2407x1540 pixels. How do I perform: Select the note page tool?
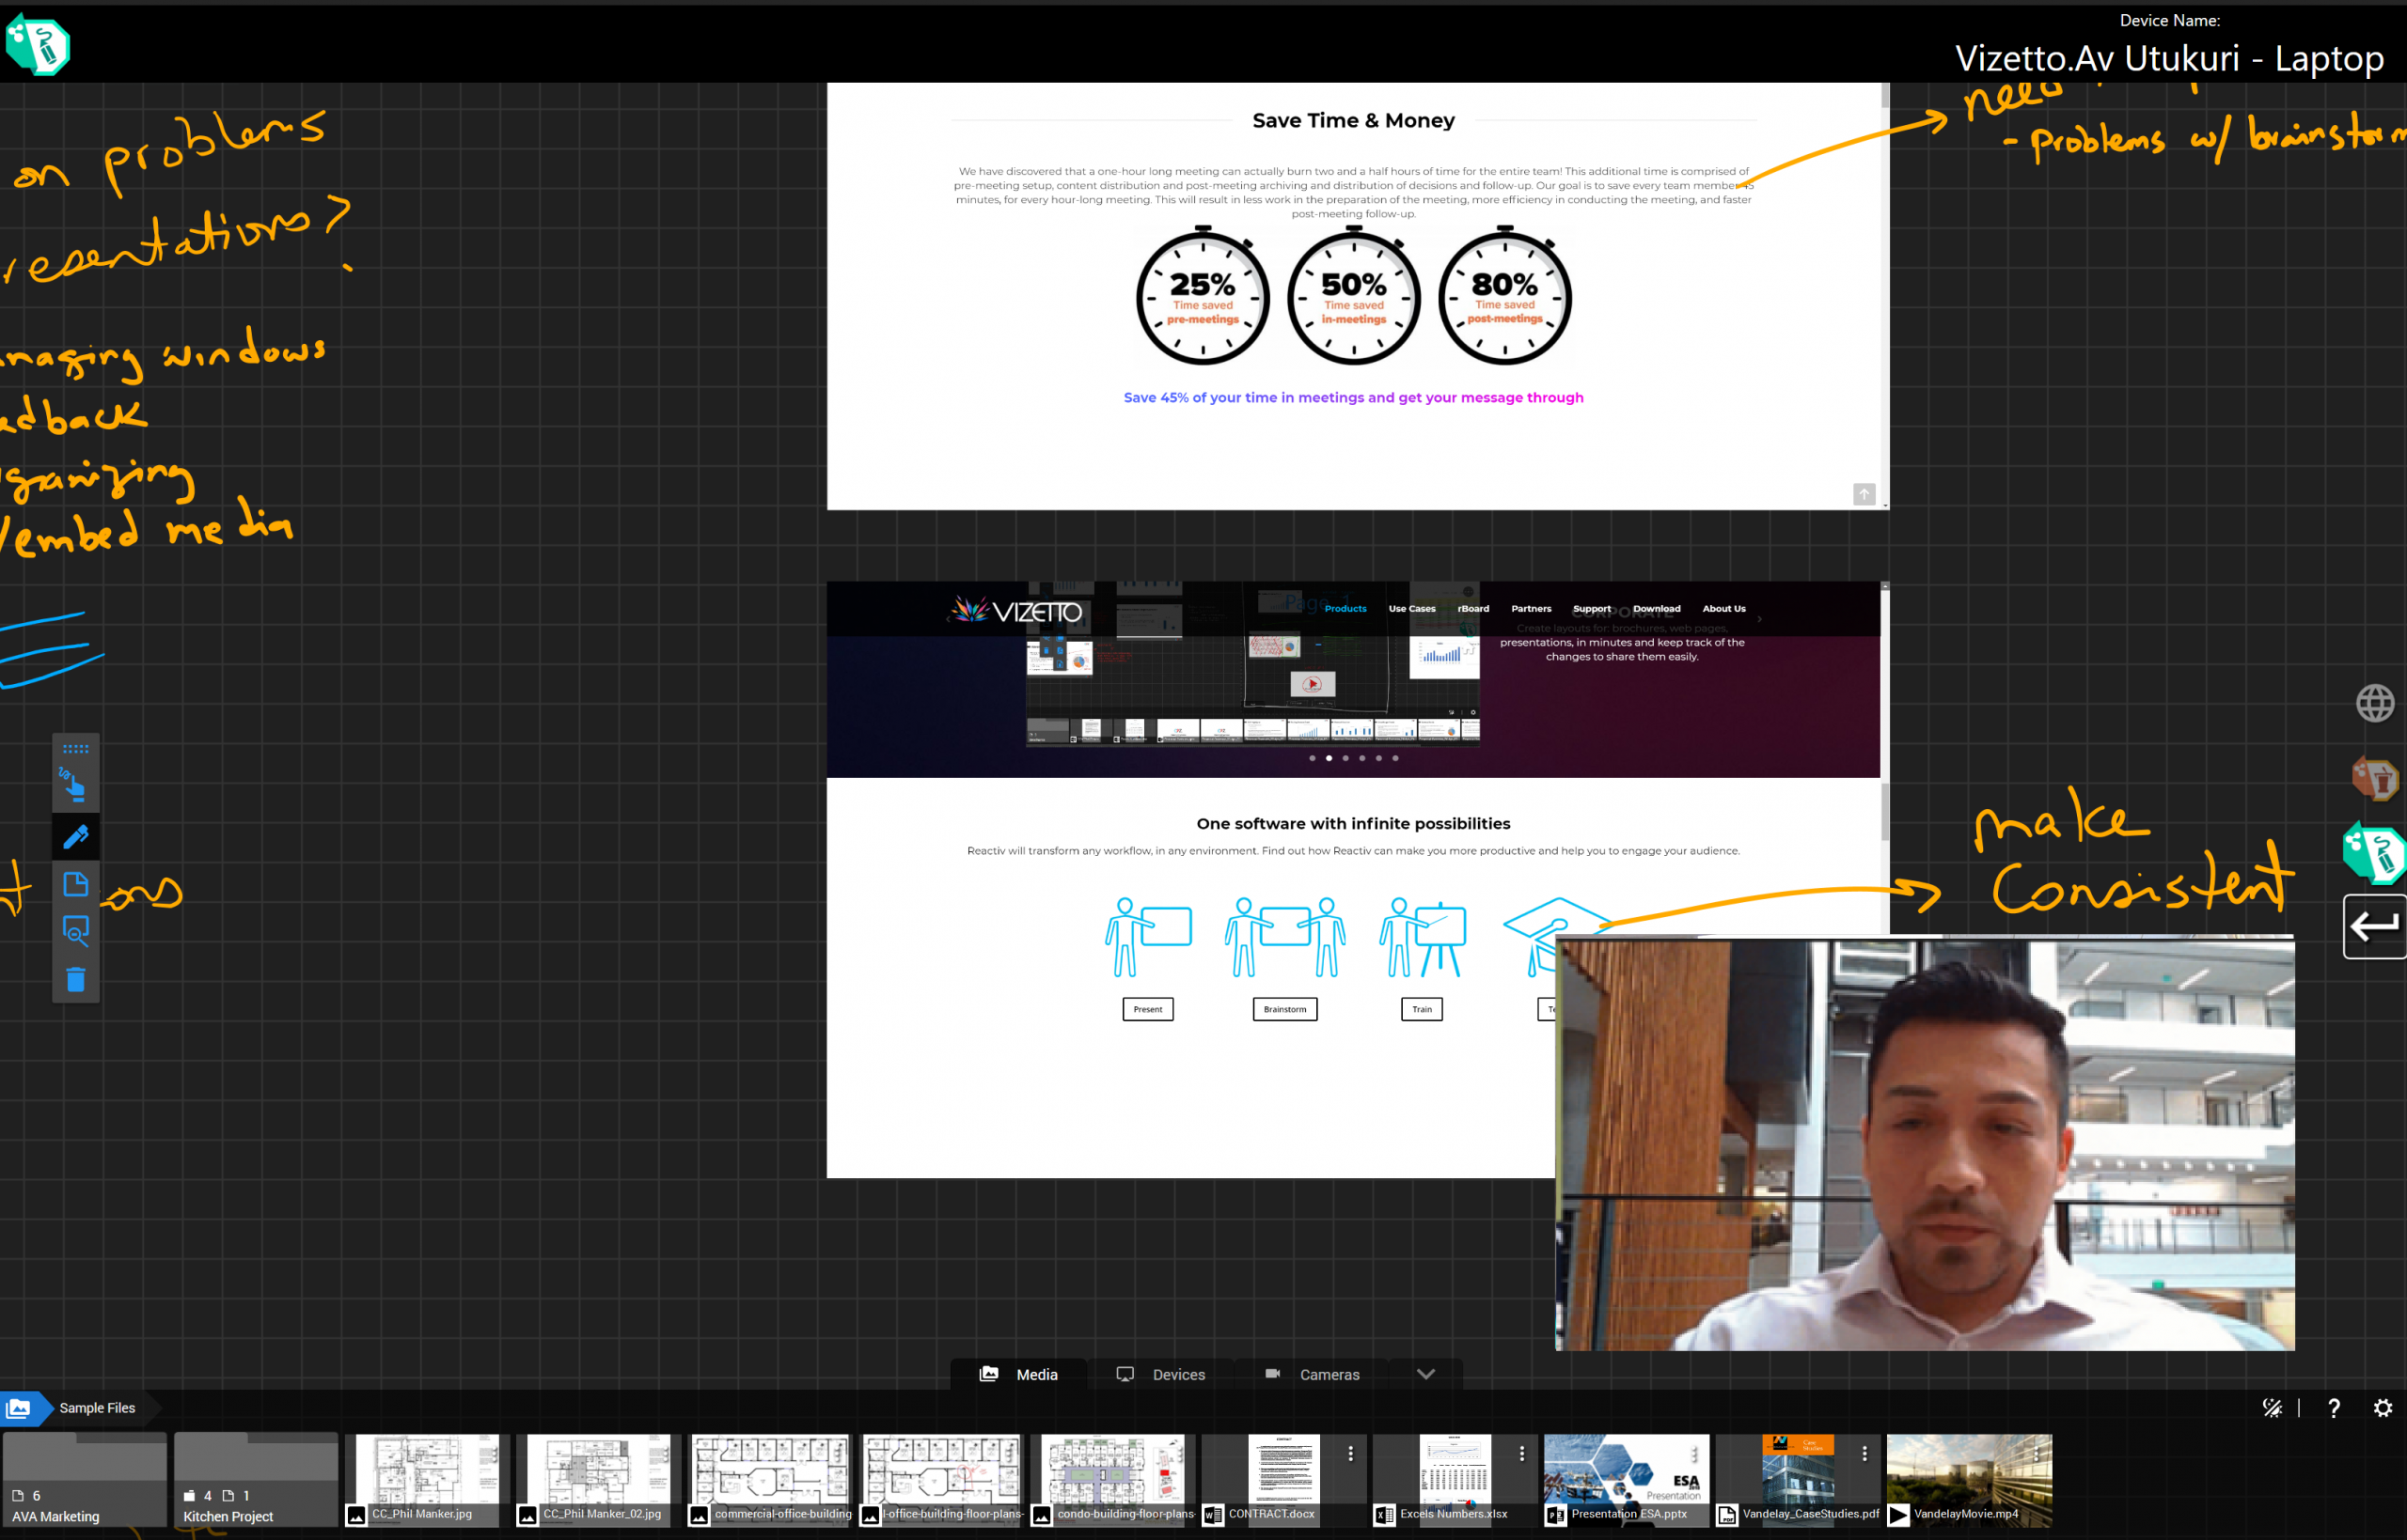76,884
